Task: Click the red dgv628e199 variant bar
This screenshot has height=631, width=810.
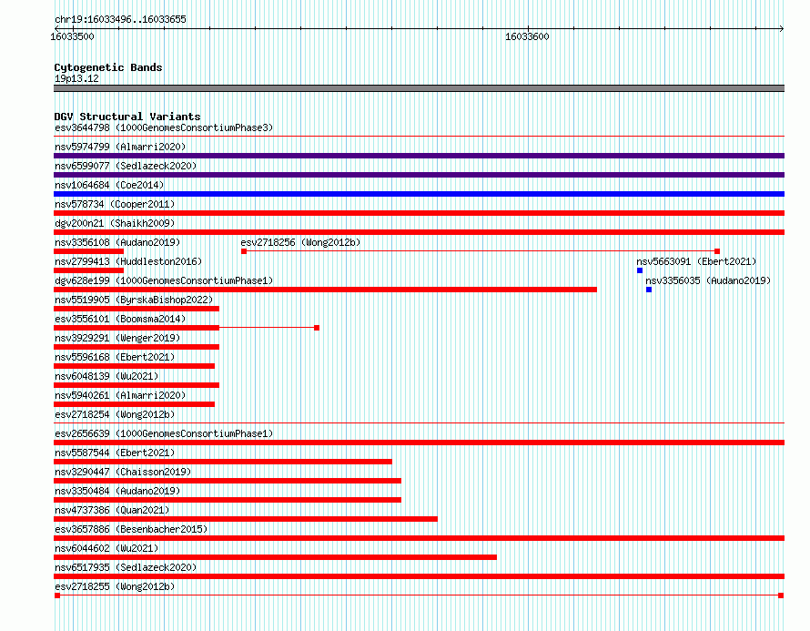Action: (x=326, y=290)
